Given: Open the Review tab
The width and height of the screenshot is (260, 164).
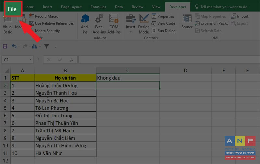Looking at the screenshot, I should pos(137,7).
